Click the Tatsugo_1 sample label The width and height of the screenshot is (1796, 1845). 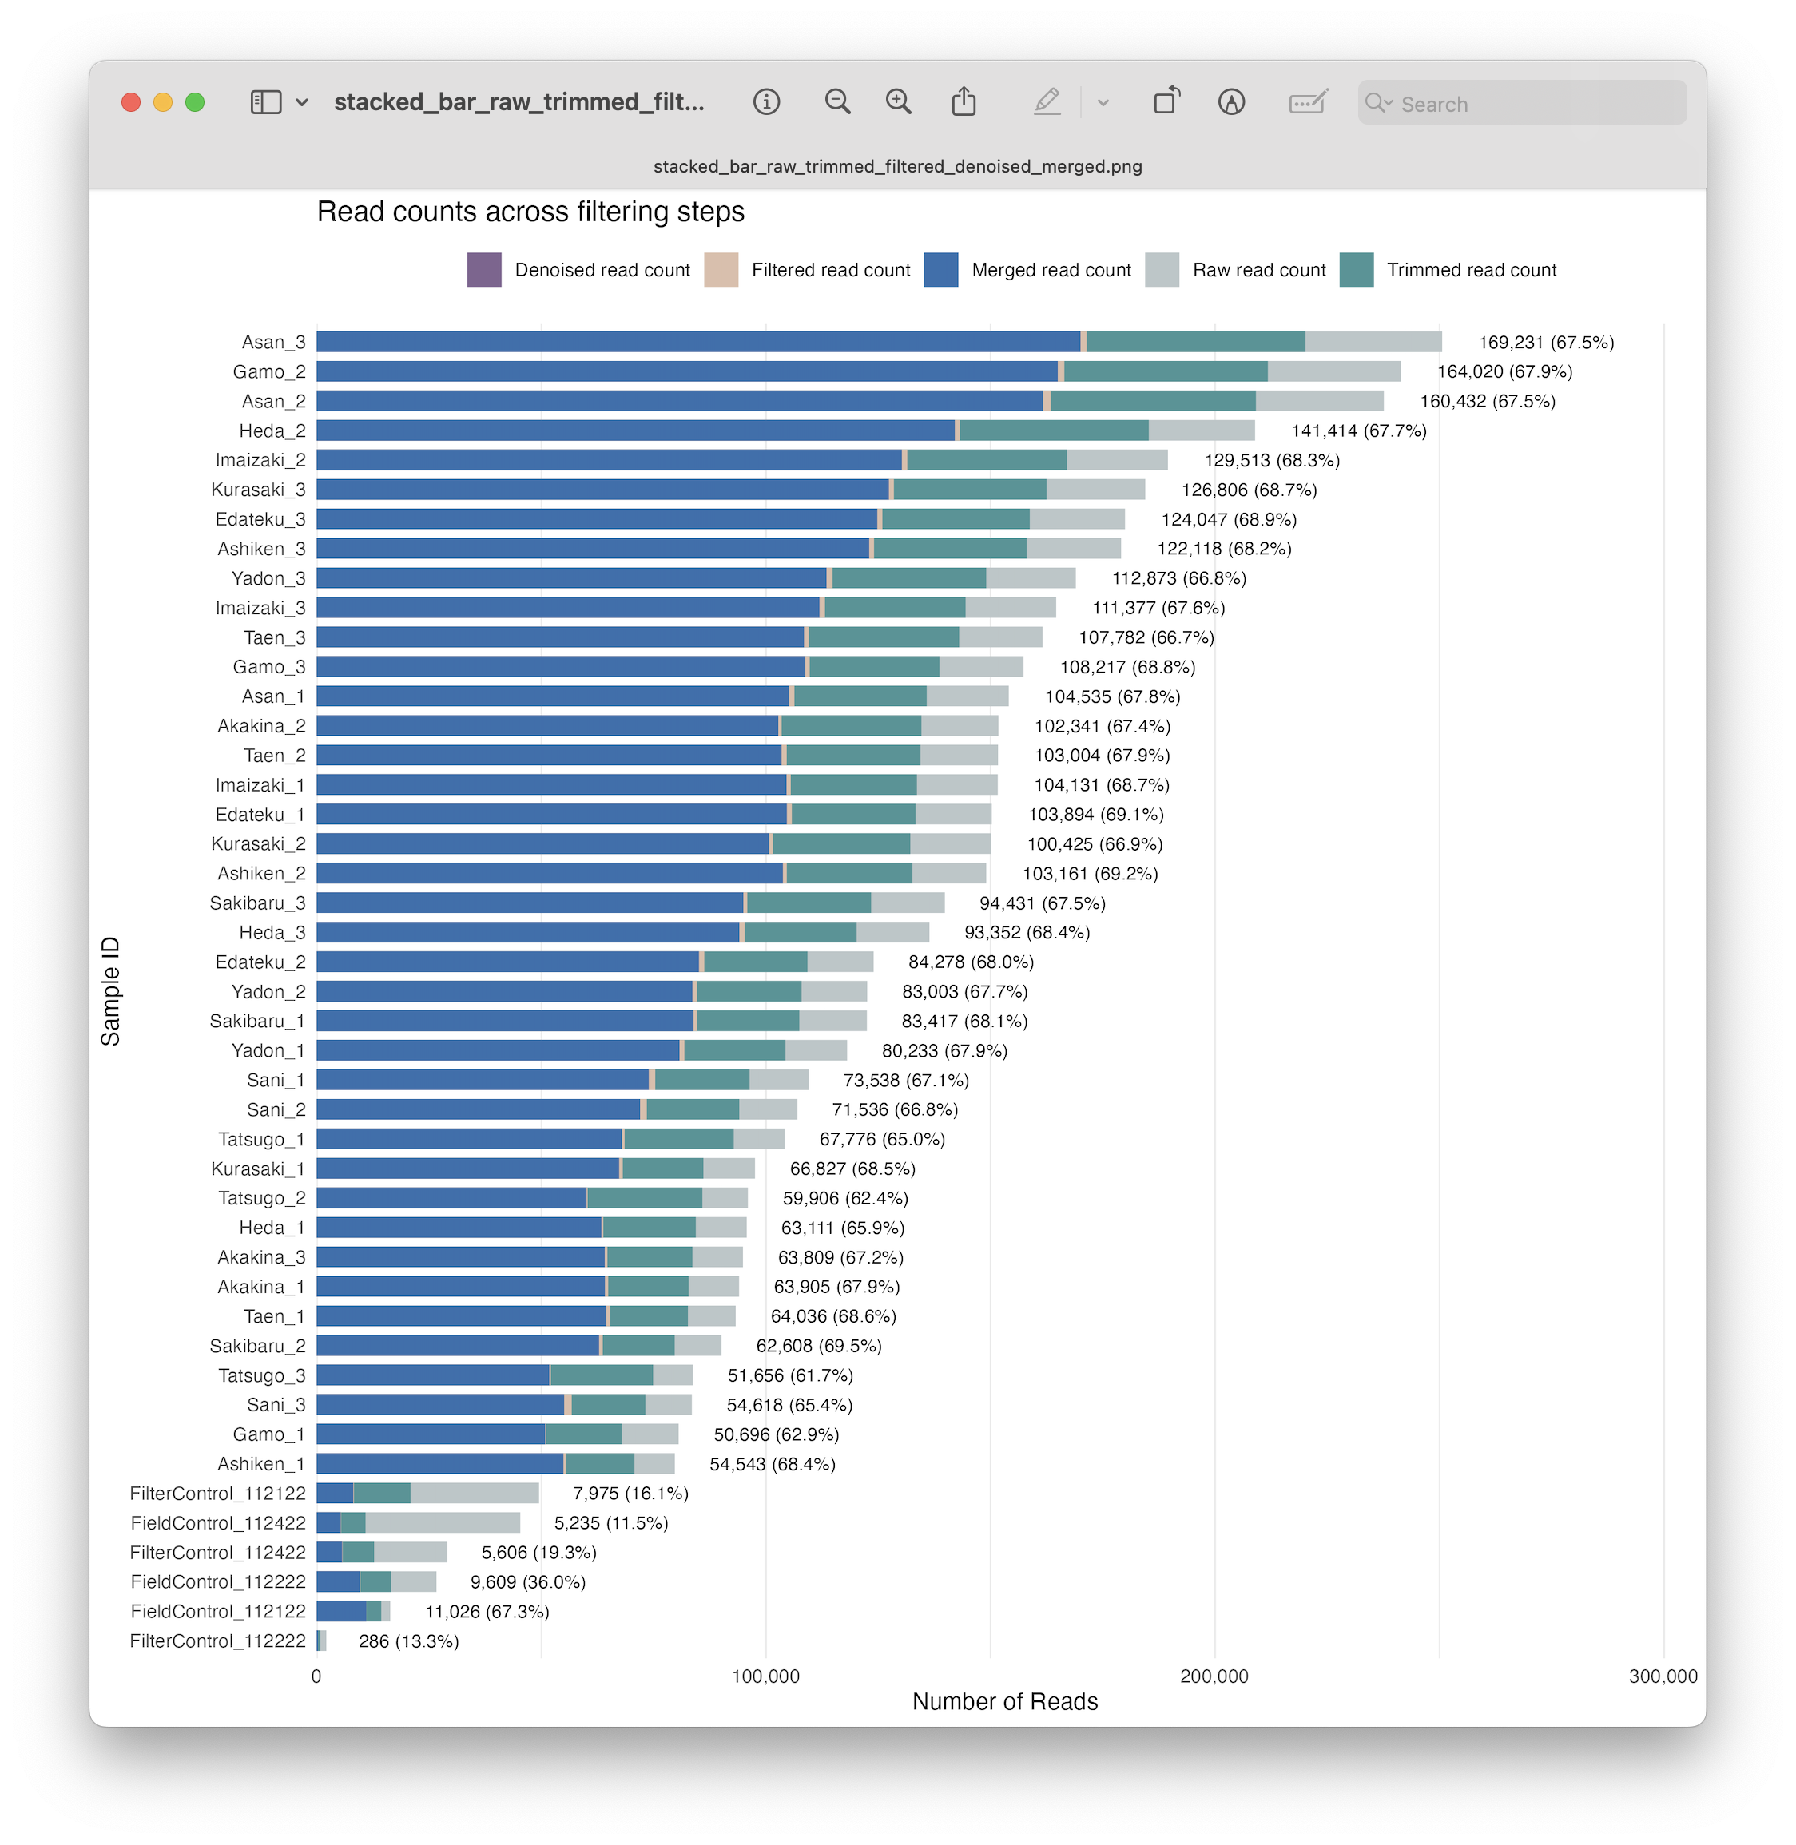click(261, 1139)
